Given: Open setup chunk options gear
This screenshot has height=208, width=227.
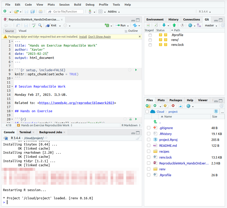Looking at the screenshot, I should coord(130,70).
